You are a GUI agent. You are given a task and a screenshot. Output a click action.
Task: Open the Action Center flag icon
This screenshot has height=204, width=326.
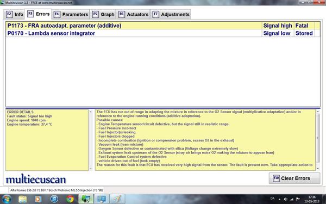coord(298,199)
